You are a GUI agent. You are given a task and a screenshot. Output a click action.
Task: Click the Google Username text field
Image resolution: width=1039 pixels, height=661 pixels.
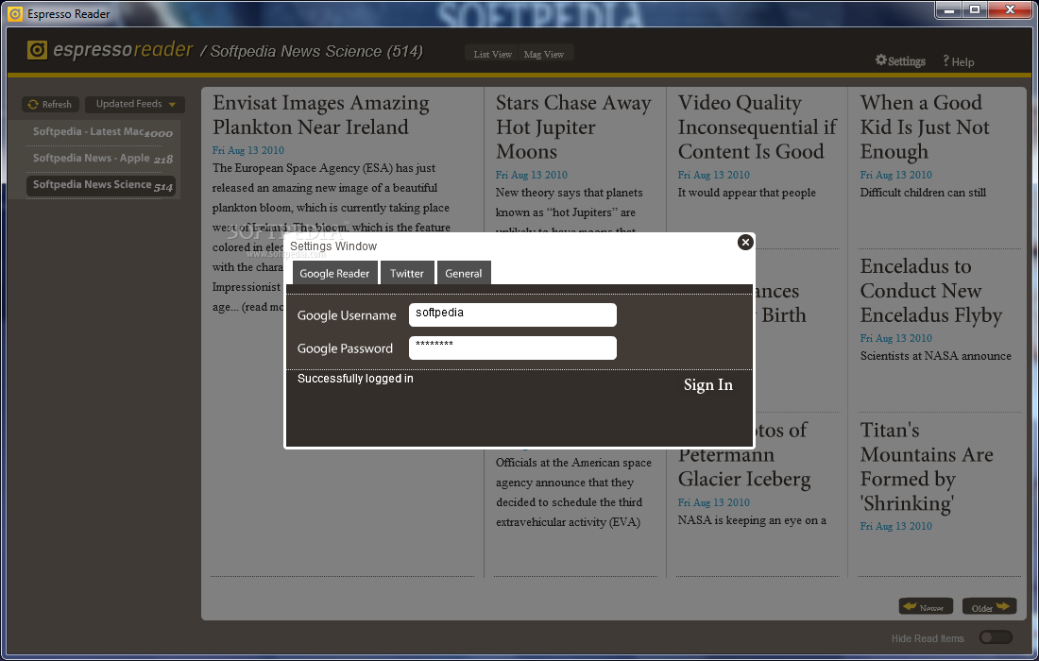(512, 314)
